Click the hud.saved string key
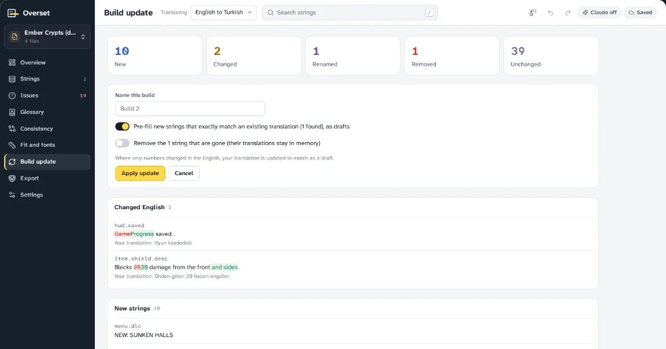The image size is (666, 349). tap(129, 225)
